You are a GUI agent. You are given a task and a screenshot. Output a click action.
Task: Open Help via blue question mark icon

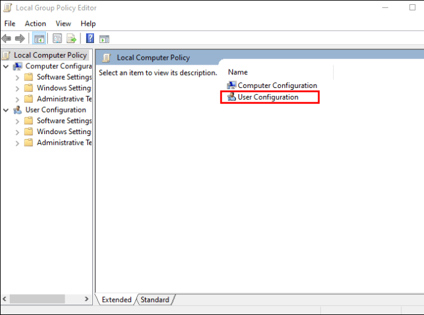click(90, 38)
